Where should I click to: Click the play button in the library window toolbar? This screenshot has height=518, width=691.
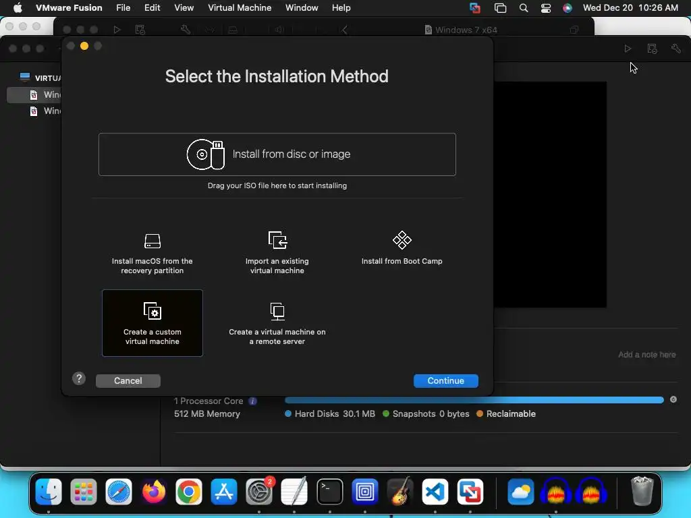[628, 49]
